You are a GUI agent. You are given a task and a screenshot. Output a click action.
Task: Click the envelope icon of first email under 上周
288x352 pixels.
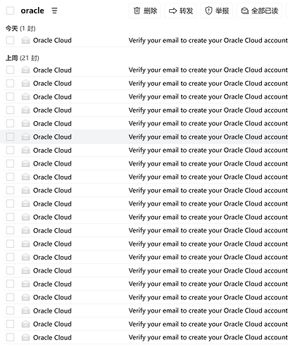pos(25,70)
